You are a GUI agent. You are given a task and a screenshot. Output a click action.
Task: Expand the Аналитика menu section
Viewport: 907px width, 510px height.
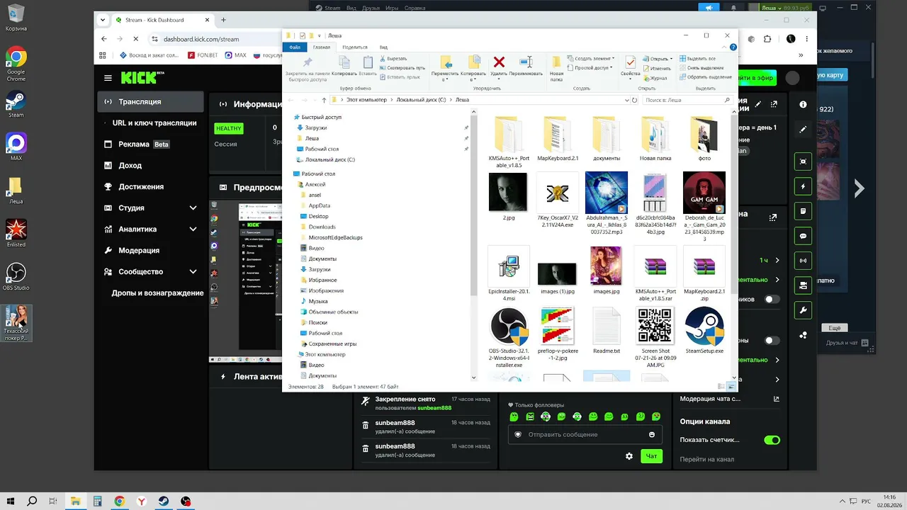[193, 229]
